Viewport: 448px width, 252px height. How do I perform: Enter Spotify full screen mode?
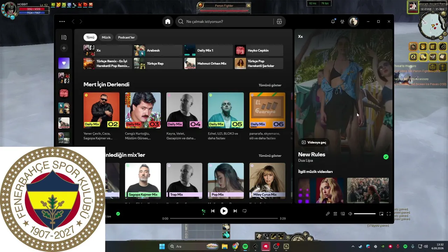click(388, 214)
